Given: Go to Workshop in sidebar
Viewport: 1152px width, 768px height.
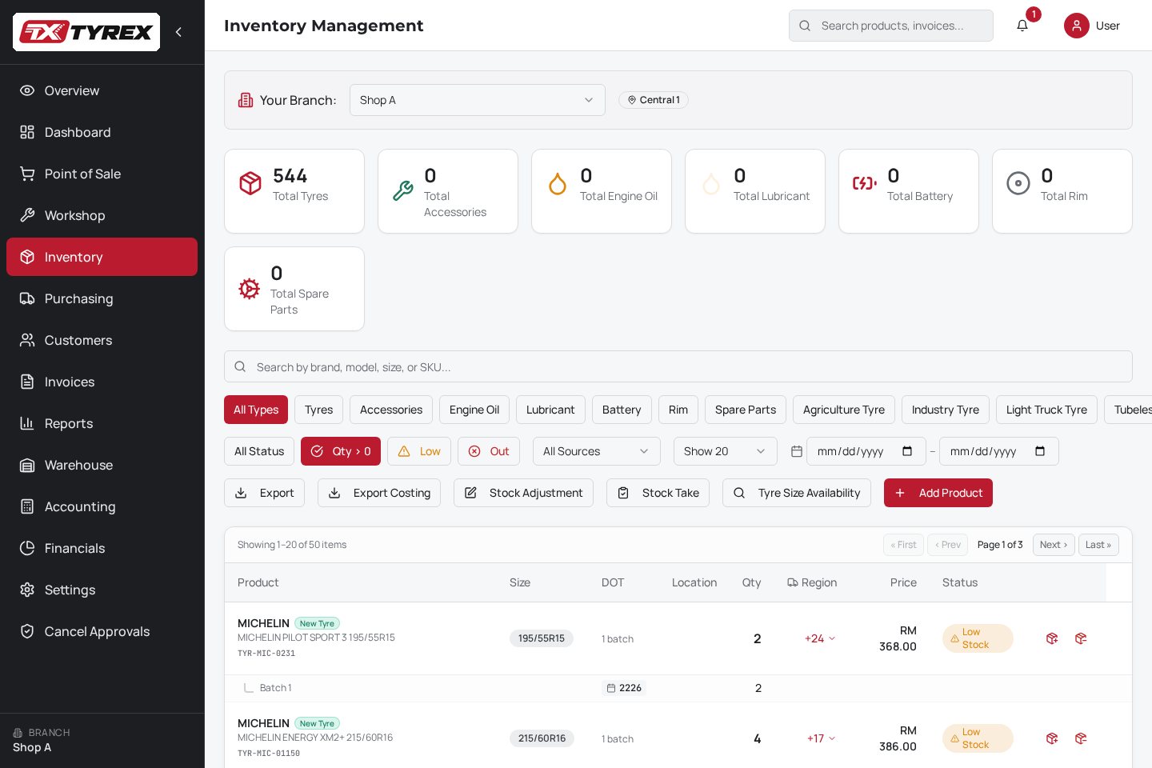Looking at the screenshot, I should (102, 215).
